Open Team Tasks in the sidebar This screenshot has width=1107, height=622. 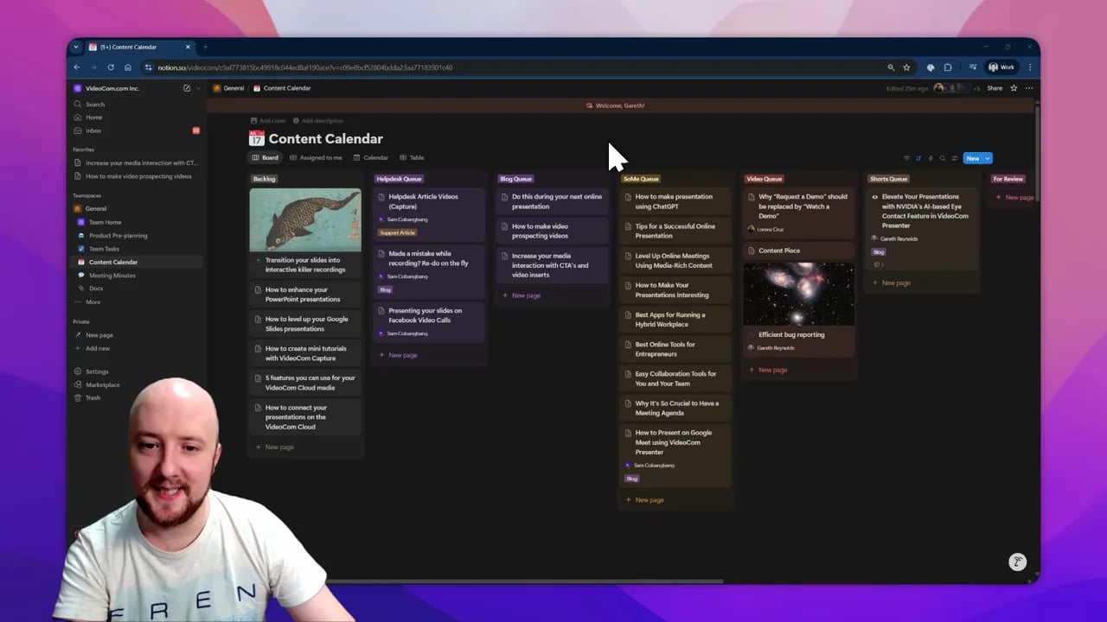104,249
